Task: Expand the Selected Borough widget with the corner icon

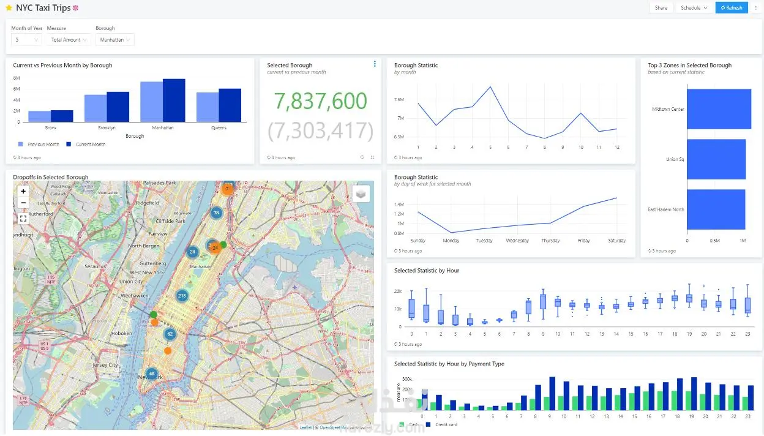Action: (372, 157)
